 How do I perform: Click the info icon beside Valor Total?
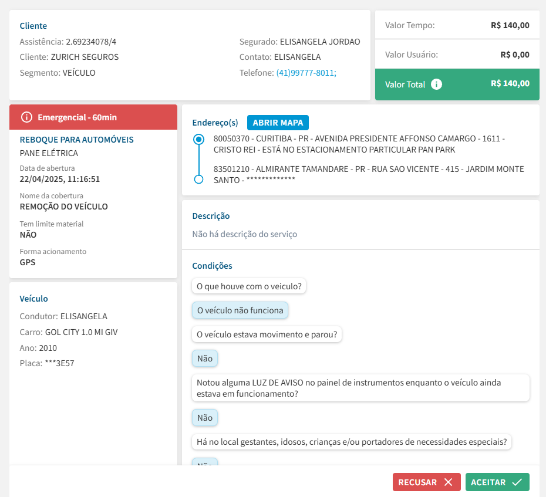(436, 84)
